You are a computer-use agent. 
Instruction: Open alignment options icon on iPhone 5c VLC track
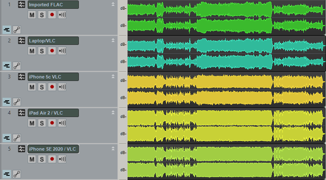[7, 102]
